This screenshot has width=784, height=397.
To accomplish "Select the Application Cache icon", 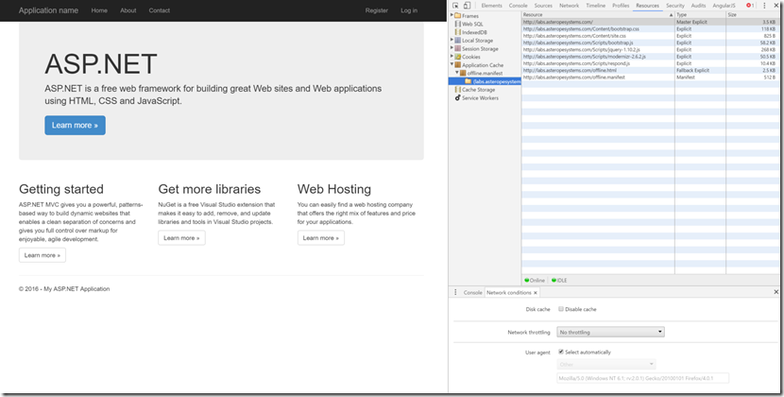I will pyautogui.click(x=457, y=65).
